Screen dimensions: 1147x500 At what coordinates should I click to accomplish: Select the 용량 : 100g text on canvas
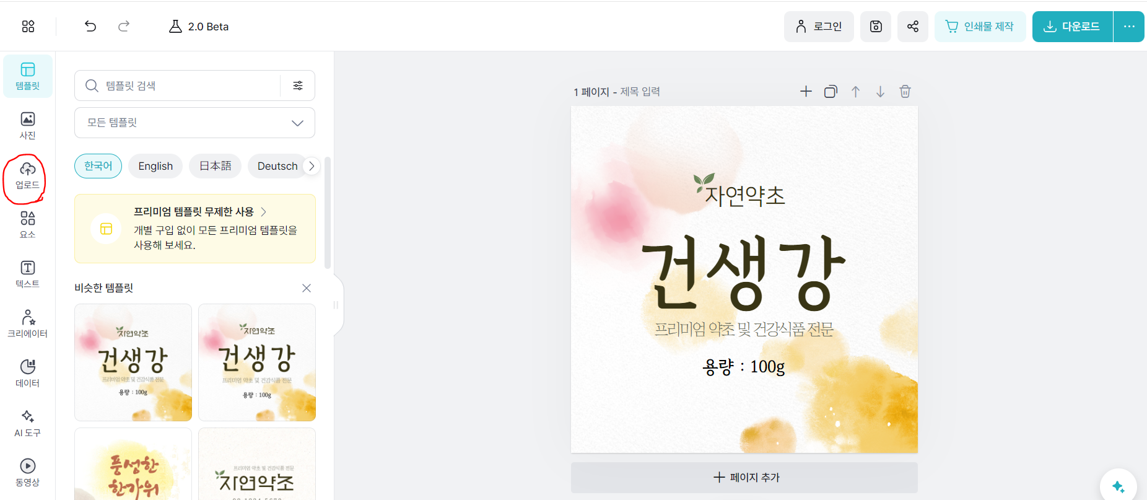[744, 367]
